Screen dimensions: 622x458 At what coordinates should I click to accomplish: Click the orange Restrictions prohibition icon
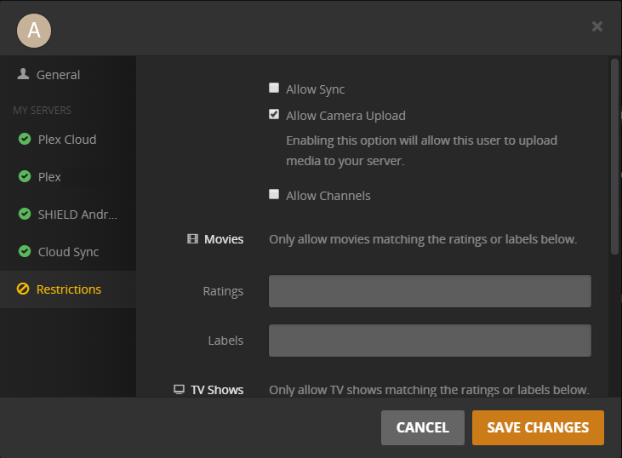pos(23,289)
